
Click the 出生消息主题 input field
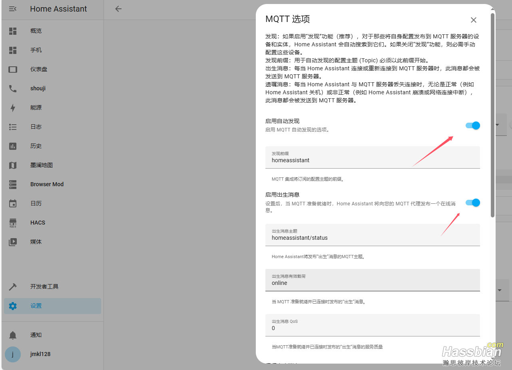pos(373,235)
